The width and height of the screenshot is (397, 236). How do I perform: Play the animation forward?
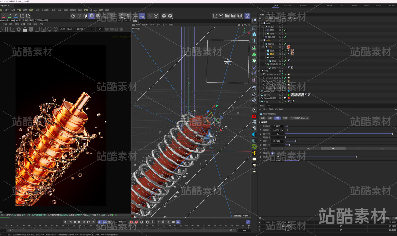(79, 222)
